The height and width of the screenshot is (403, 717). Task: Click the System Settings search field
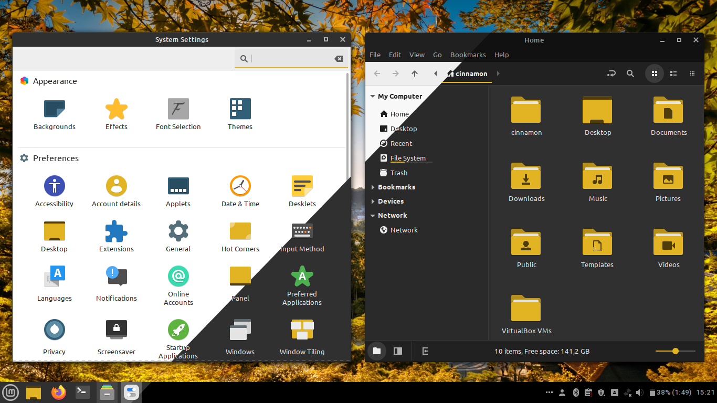pos(291,59)
